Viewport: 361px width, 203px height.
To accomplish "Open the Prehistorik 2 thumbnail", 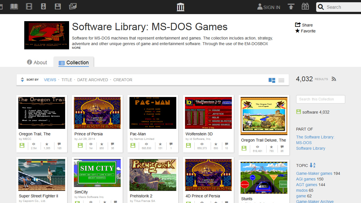I will [153, 175].
